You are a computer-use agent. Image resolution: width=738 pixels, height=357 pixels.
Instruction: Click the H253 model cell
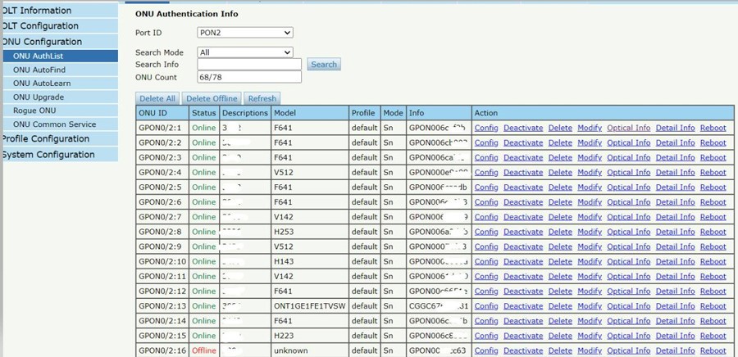[310, 232]
